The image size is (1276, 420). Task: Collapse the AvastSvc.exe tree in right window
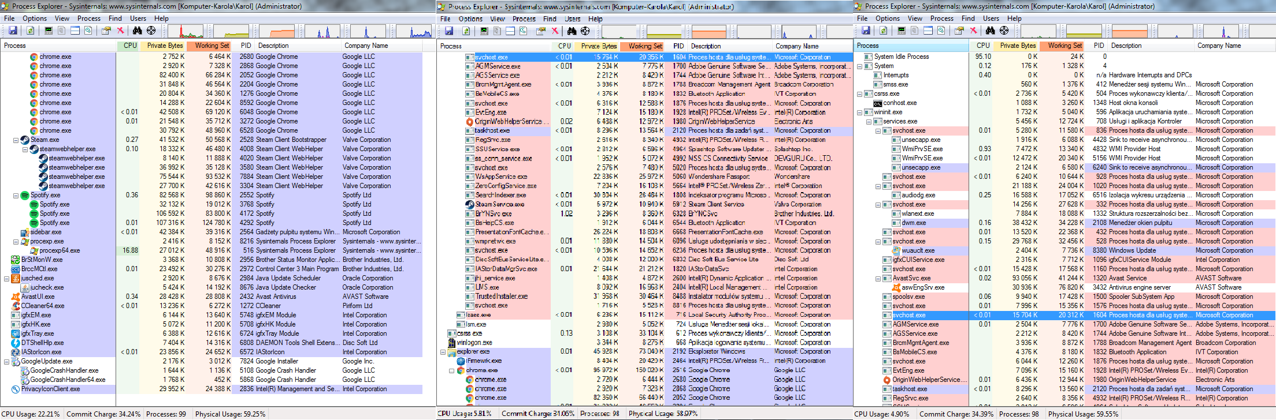point(878,278)
